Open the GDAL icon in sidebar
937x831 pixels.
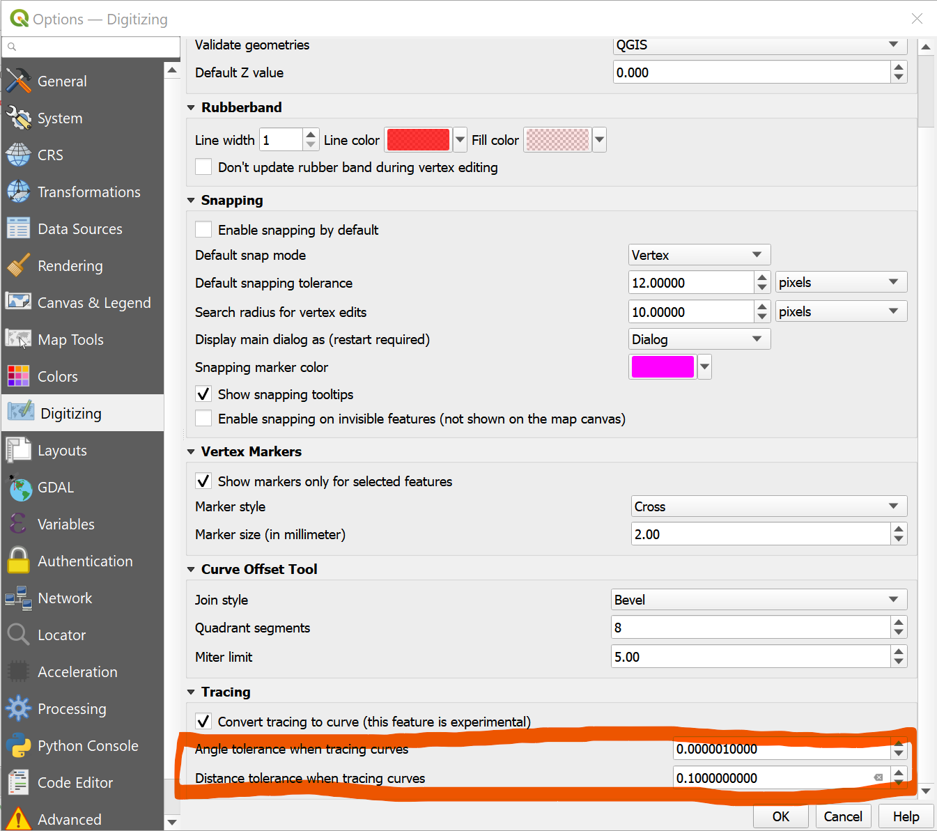[19, 488]
